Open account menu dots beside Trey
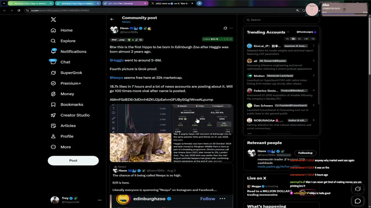The image size is (371, 208). tap(100, 200)
